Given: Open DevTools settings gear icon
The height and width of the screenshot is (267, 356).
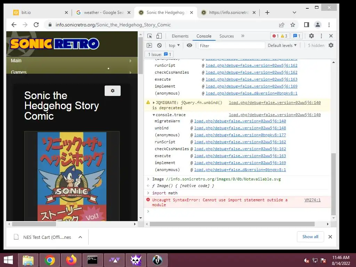Looking at the screenshot, I should (311, 36).
